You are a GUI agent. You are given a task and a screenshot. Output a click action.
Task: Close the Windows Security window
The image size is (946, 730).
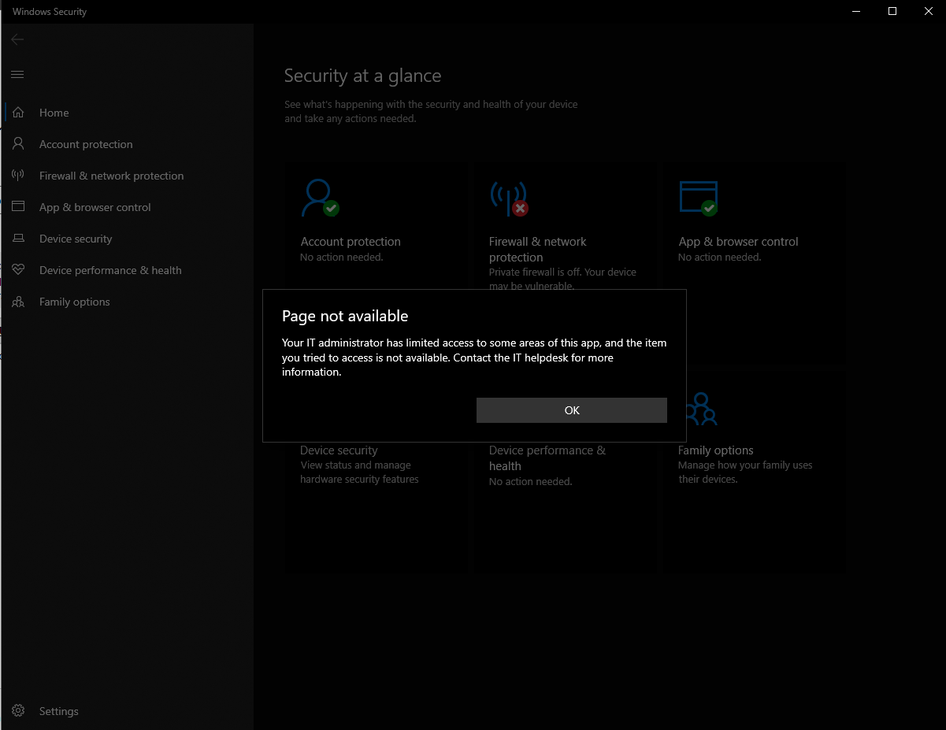(928, 11)
